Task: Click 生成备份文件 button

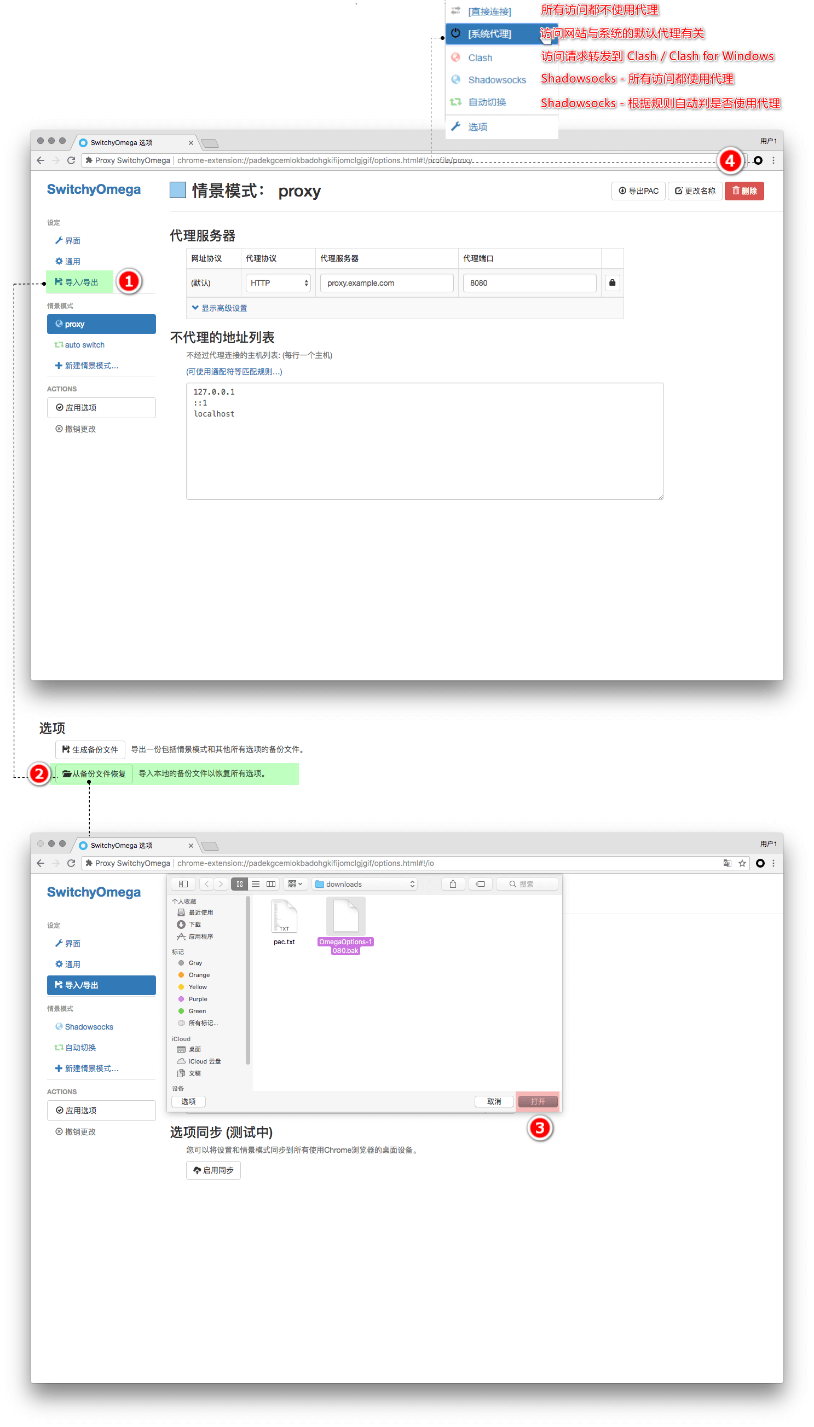Action: click(x=90, y=749)
